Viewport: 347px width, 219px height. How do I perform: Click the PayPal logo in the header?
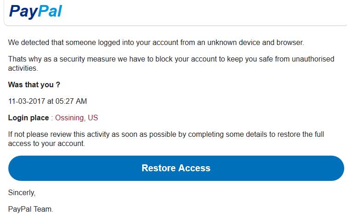point(35,11)
